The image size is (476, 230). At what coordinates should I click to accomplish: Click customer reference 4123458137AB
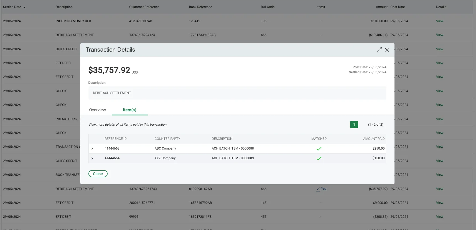[141, 21]
